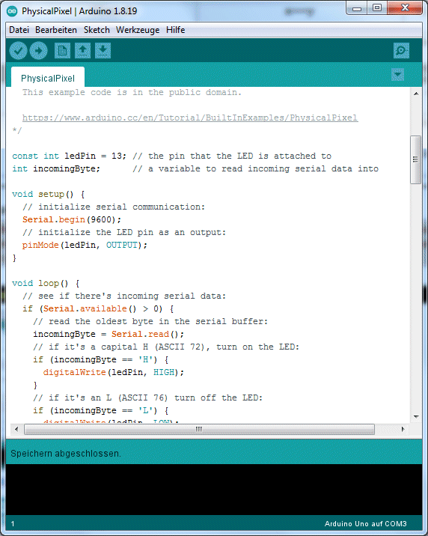428x536 pixels.
Task: Click 'if (Serial.available() > 0) {' line
Action: tap(98, 308)
